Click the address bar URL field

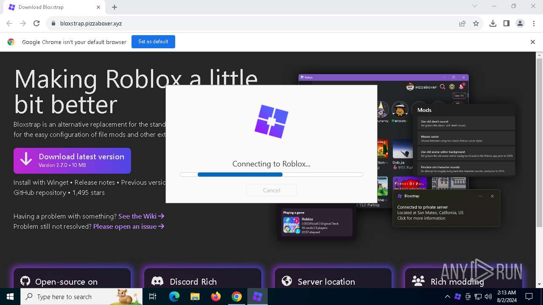[x=255, y=23]
